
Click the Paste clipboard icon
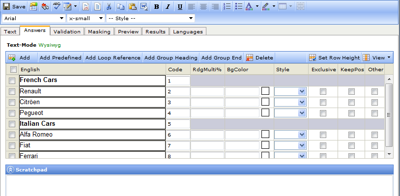click(x=132, y=6)
